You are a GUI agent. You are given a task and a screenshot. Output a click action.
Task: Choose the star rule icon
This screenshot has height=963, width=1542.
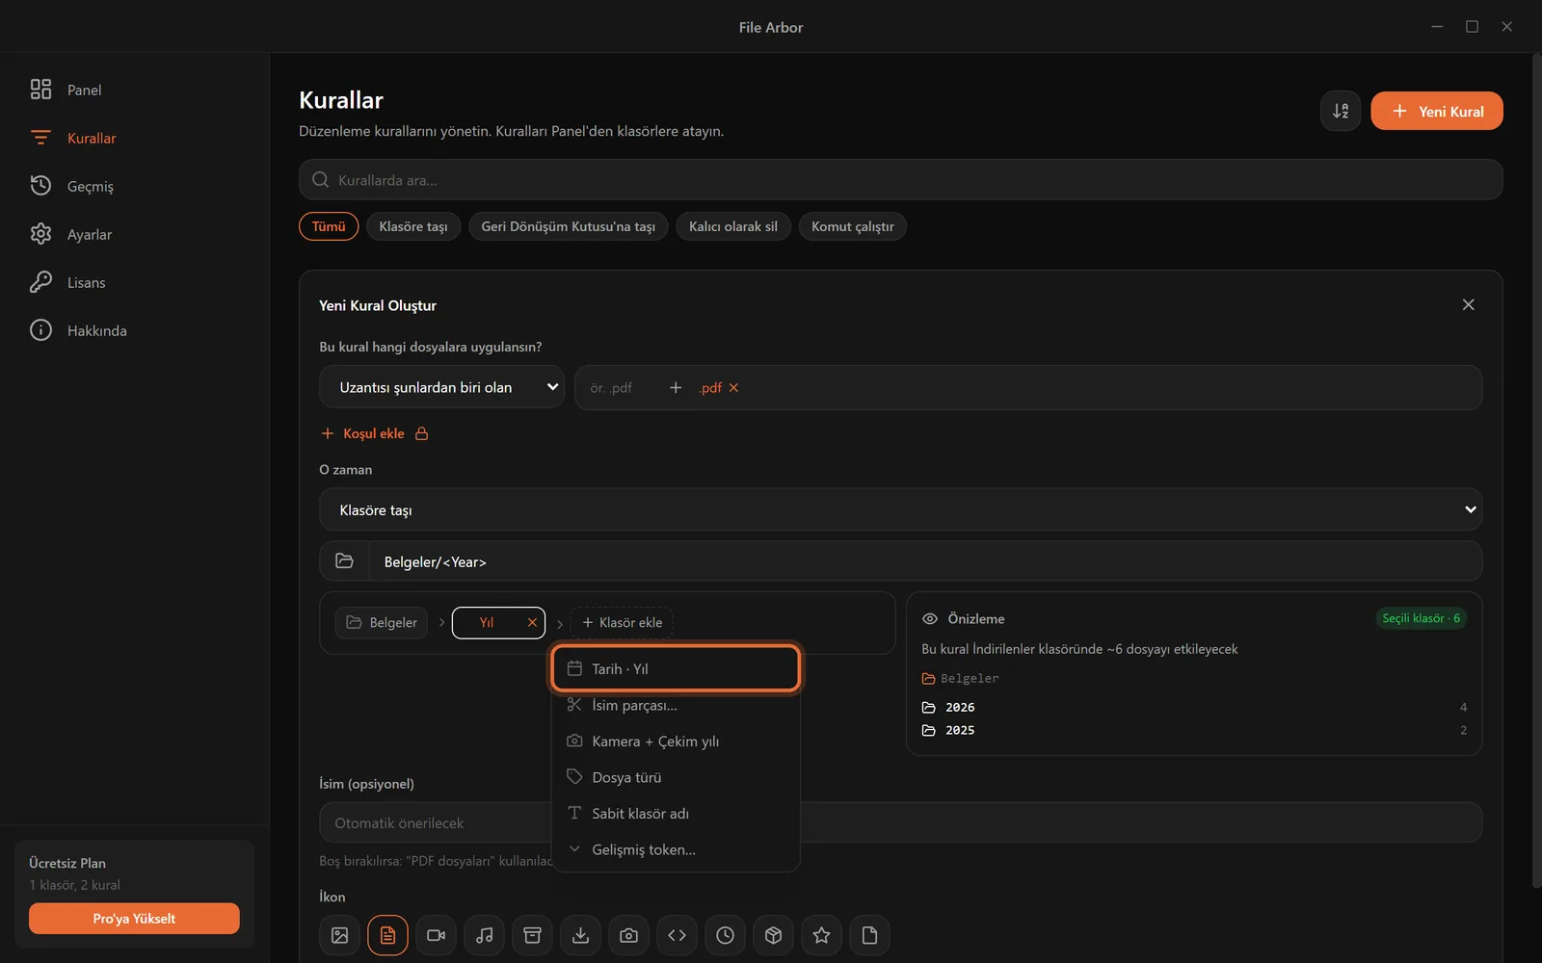pos(821,935)
